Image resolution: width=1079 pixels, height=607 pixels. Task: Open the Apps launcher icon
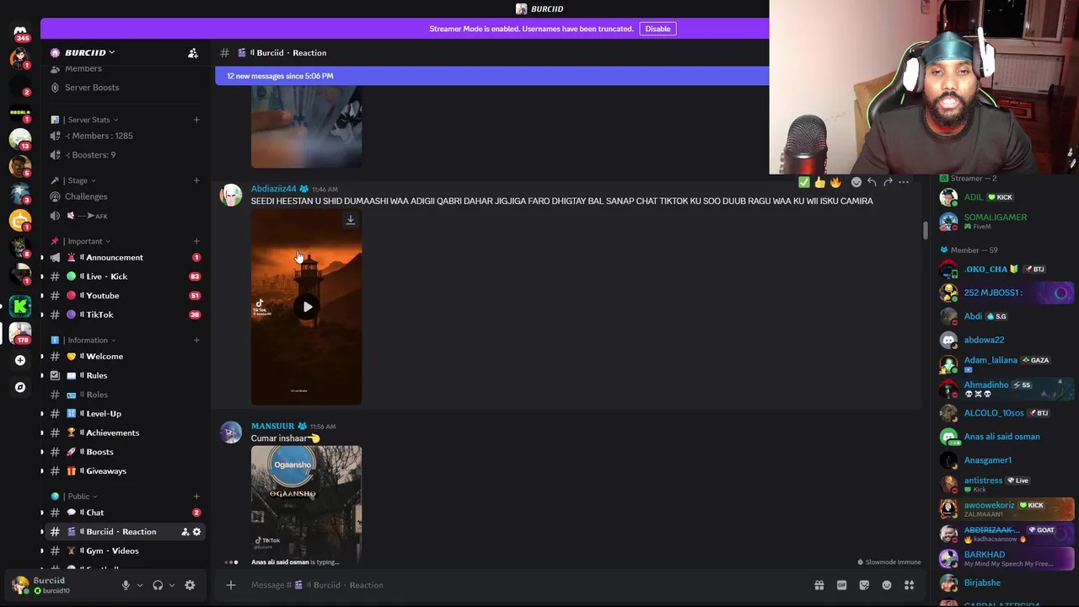coord(910,585)
